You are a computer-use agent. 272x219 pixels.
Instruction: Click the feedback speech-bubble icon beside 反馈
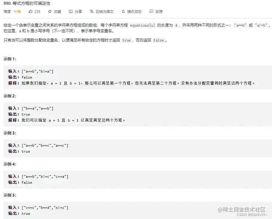point(152,11)
